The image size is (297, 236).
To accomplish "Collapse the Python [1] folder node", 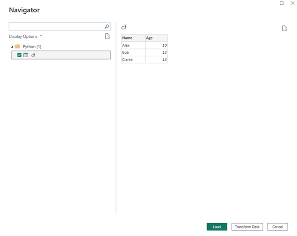I will pyautogui.click(x=12, y=47).
